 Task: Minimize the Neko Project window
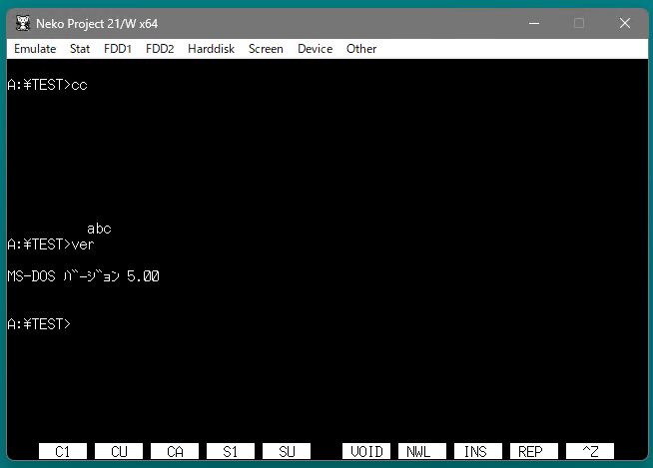534,23
